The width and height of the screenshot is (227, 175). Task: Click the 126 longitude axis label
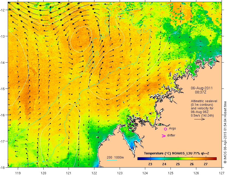[x=196, y=173]
